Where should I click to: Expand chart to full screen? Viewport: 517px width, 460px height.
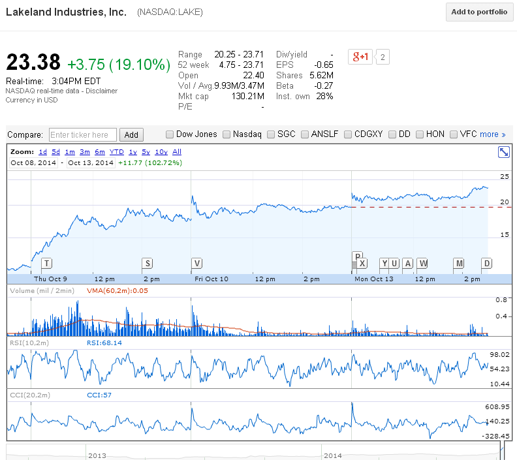point(503,152)
